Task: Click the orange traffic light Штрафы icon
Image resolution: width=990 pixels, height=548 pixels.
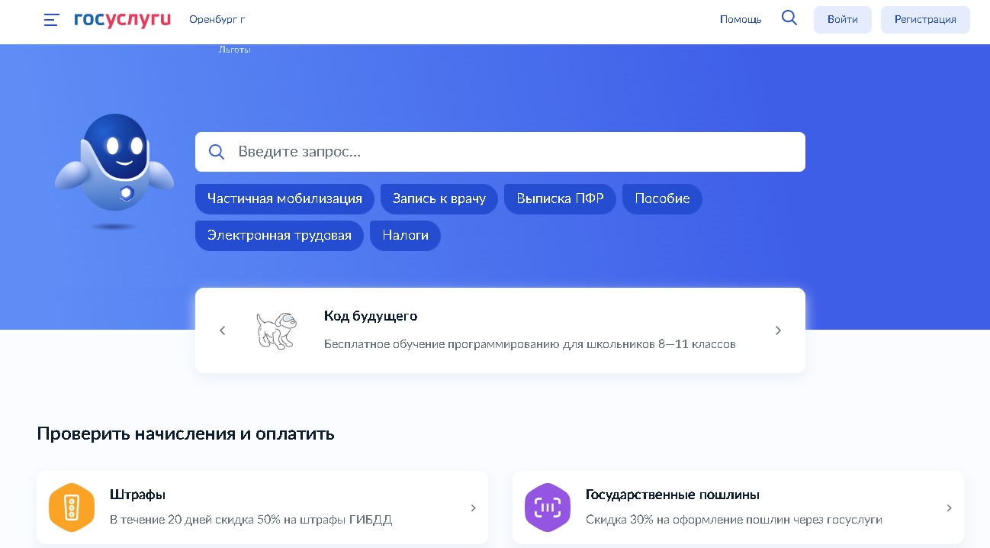Action: [x=72, y=508]
